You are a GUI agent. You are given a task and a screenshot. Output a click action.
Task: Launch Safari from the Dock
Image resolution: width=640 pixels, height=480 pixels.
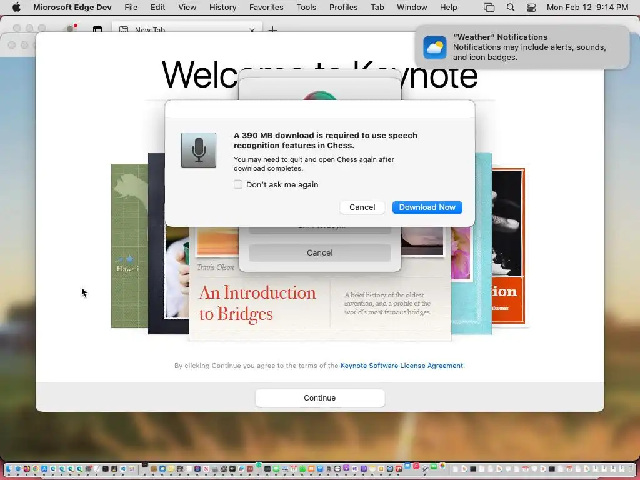[x=18, y=469]
